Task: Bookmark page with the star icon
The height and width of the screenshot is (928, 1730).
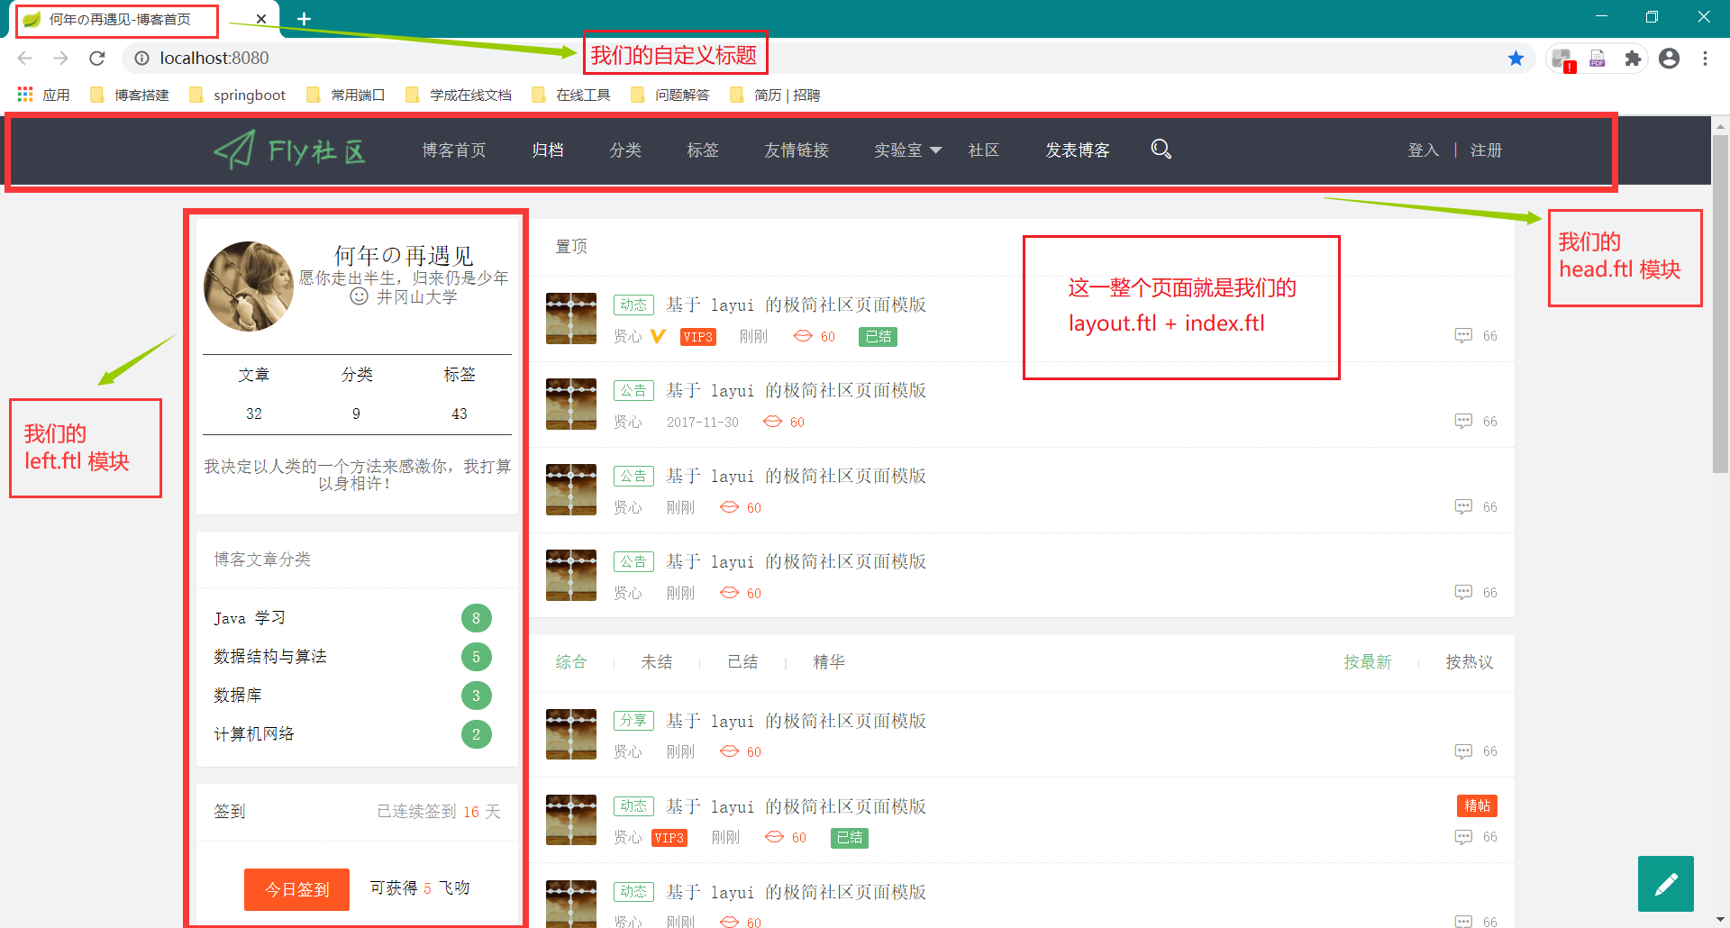Action: point(1516,59)
